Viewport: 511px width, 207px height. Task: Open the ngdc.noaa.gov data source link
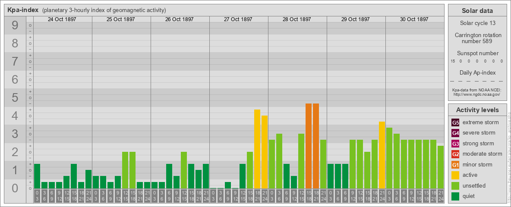pyautogui.click(x=477, y=94)
